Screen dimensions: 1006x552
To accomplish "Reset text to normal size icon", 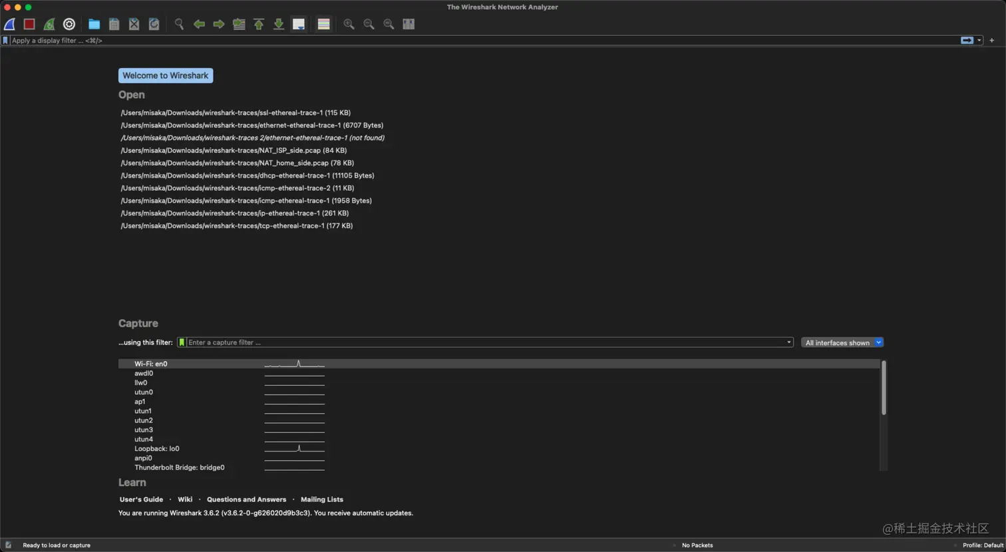I will (389, 24).
